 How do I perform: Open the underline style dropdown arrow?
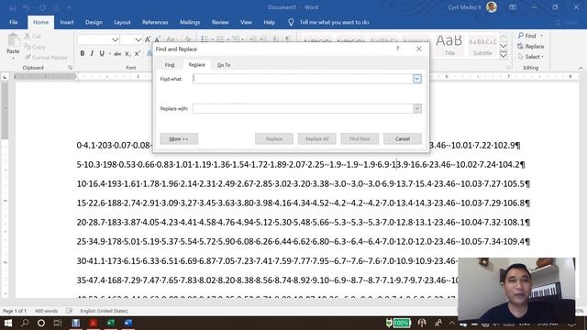point(109,54)
